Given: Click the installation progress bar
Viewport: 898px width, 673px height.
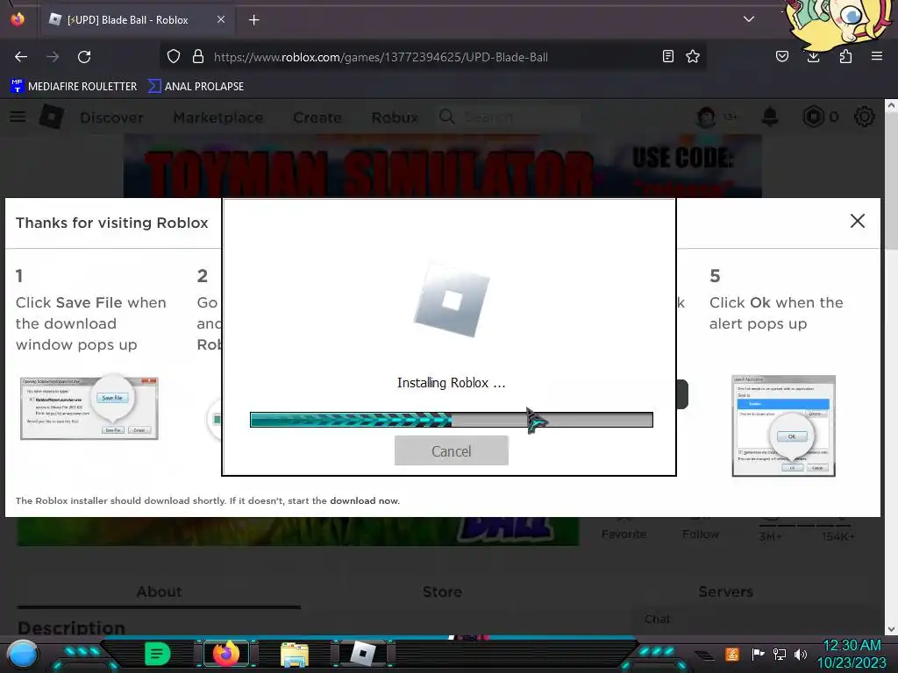Looking at the screenshot, I should (x=452, y=420).
